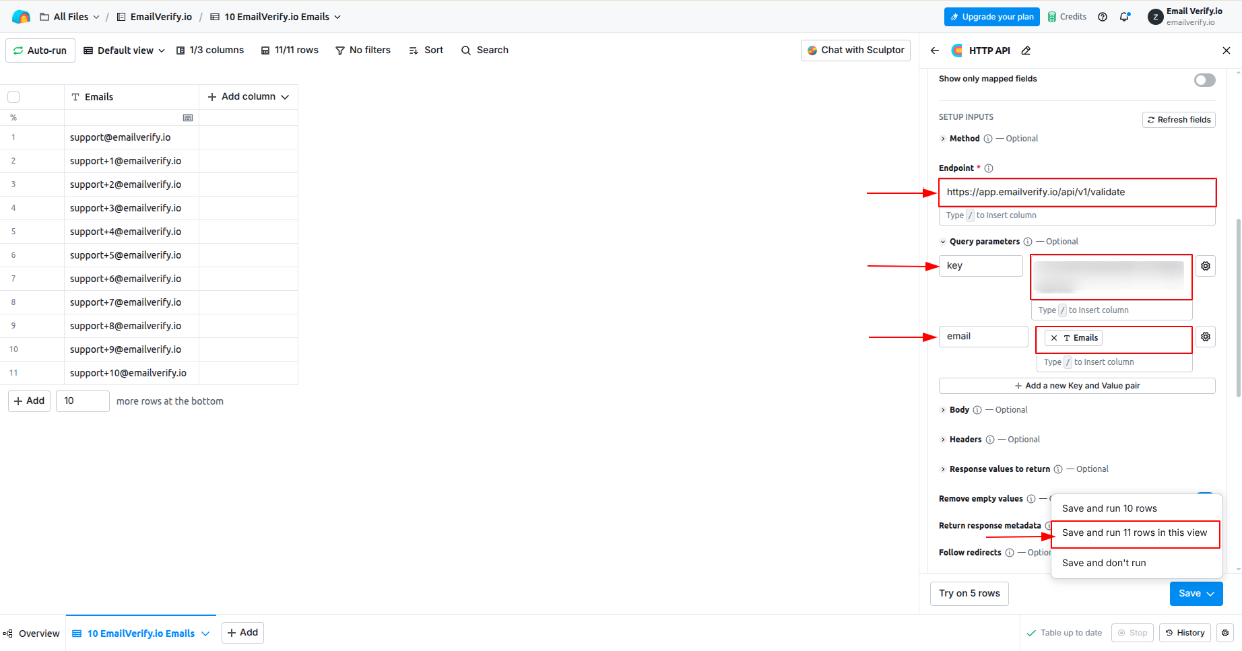Expand the Method section
The height and width of the screenshot is (651, 1242).
[x=943, y=139]
